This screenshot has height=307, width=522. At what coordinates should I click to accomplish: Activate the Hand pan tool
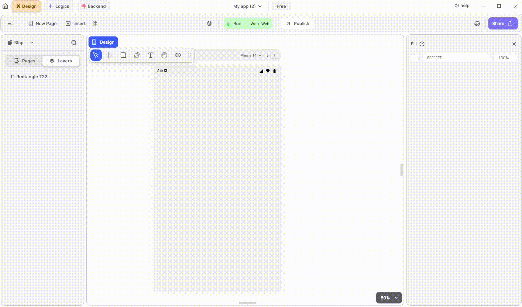pyautogui.click(x=164, y=55)
